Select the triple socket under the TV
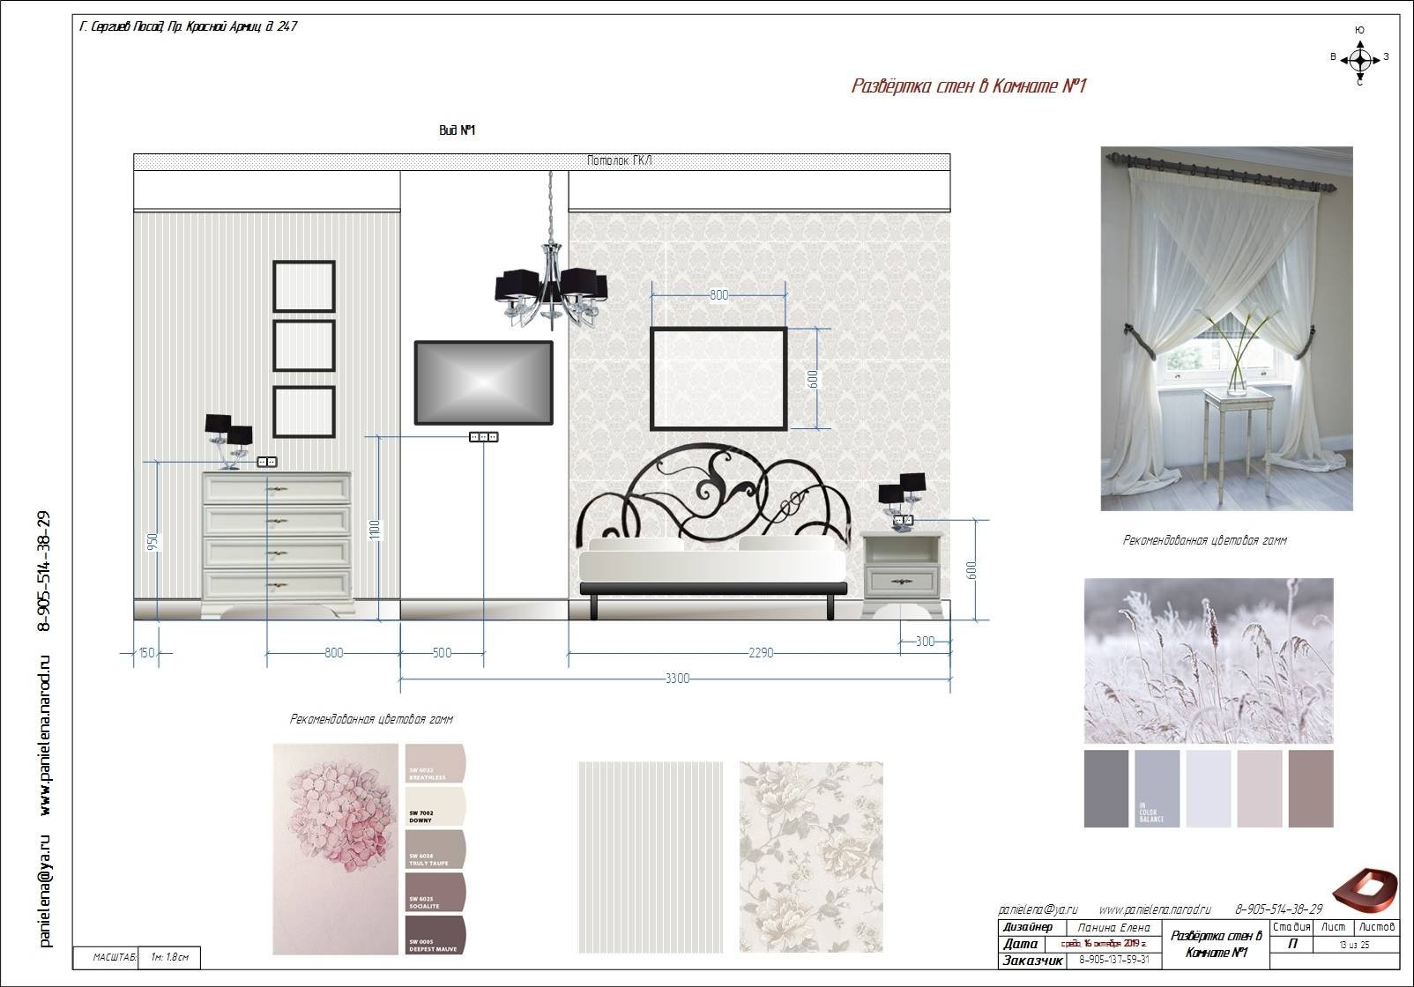The height and width of the screenshot is (987, 1414). tap(483, 436)
